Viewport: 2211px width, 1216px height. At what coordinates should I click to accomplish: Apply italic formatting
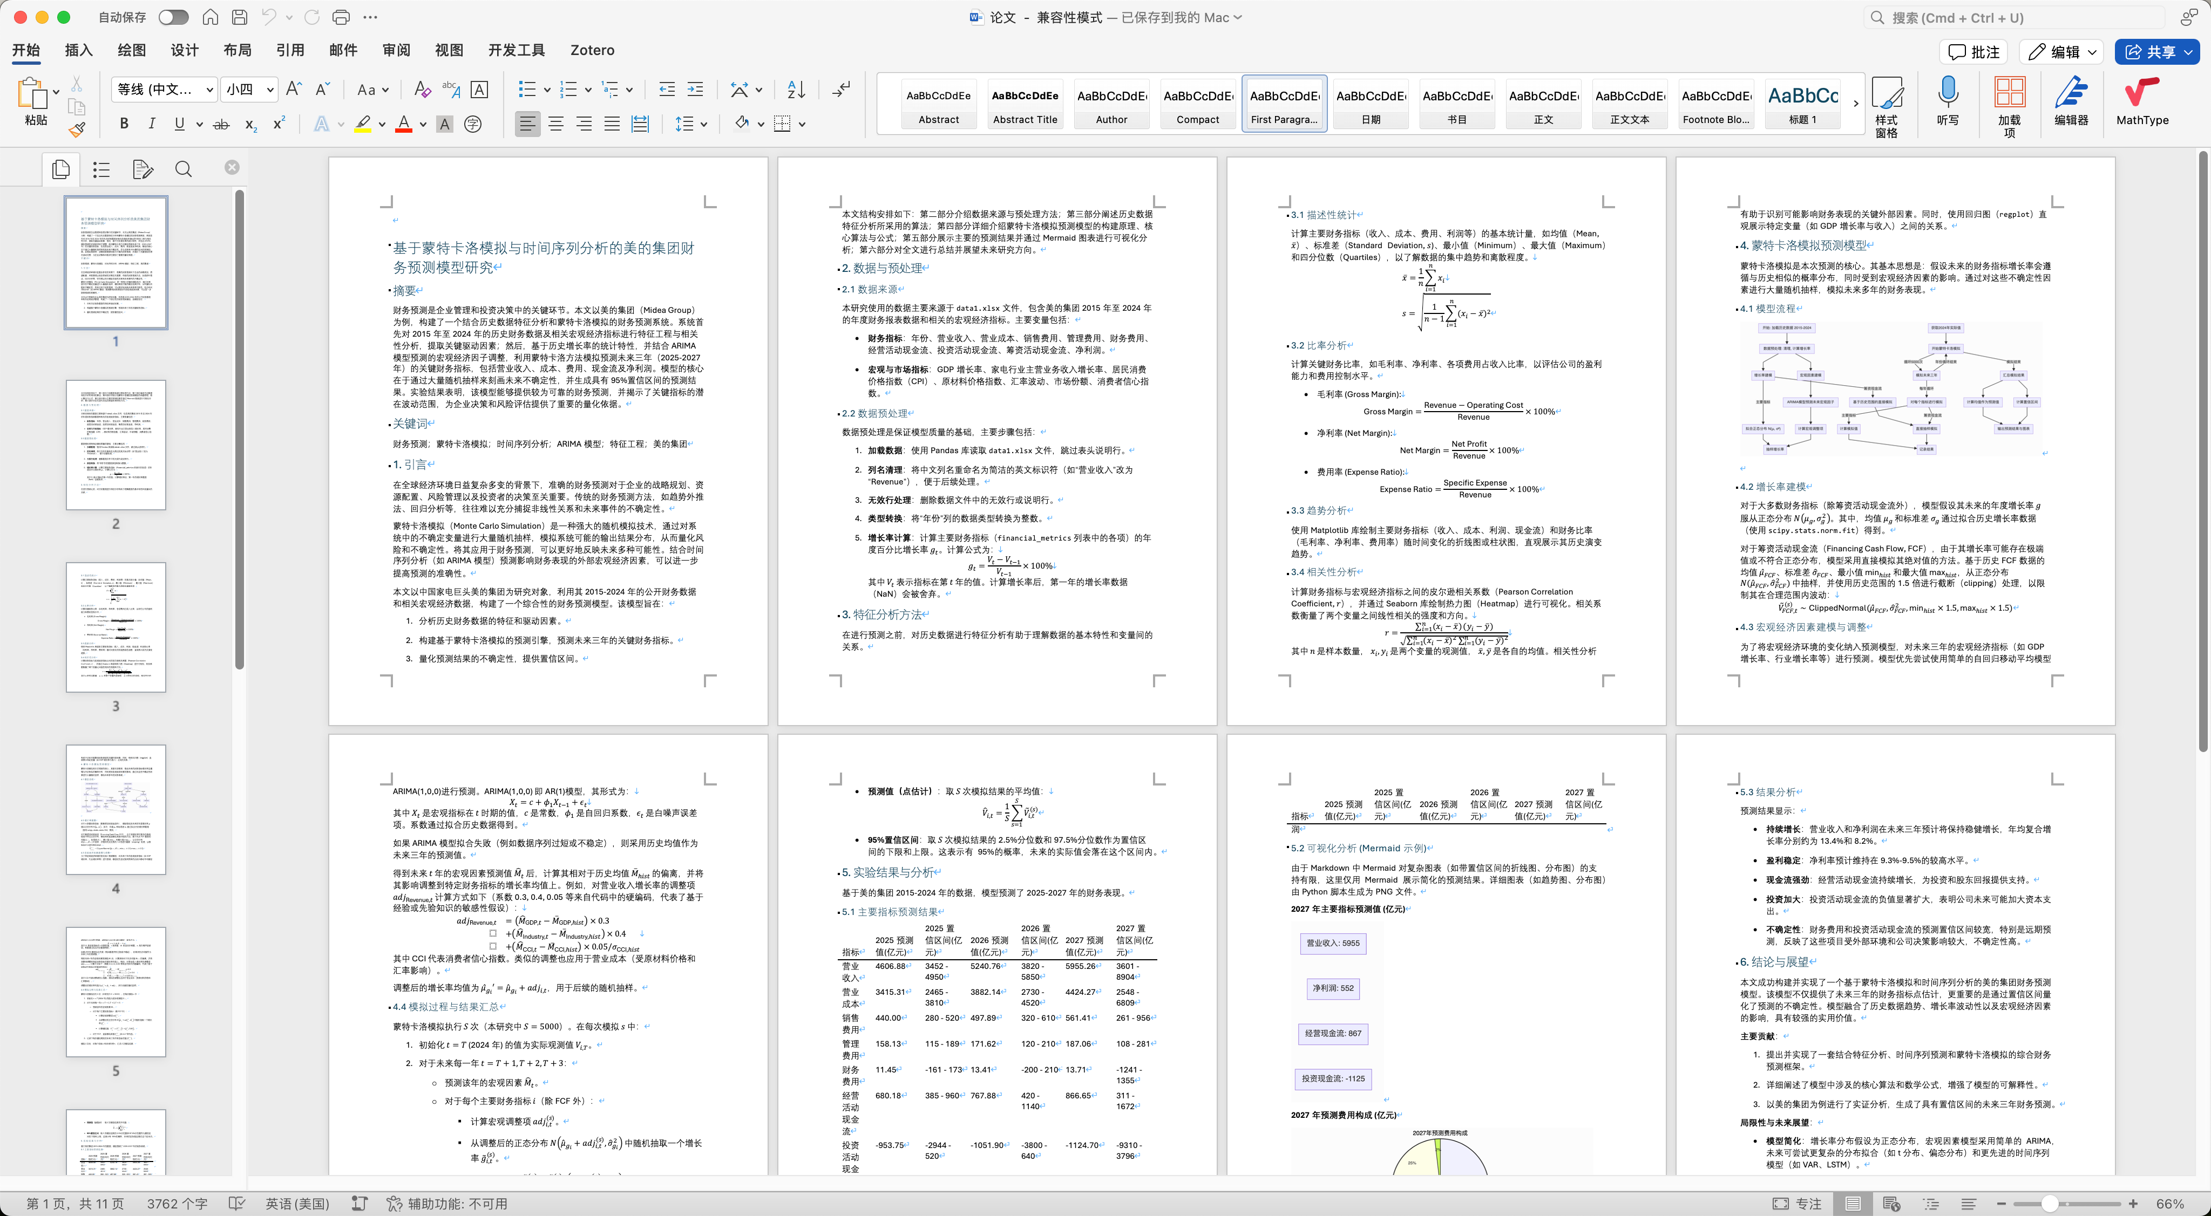152,124
